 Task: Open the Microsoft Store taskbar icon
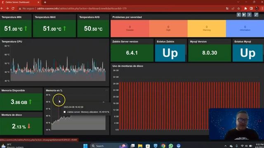pyautogui.click(x=148, y=146)
